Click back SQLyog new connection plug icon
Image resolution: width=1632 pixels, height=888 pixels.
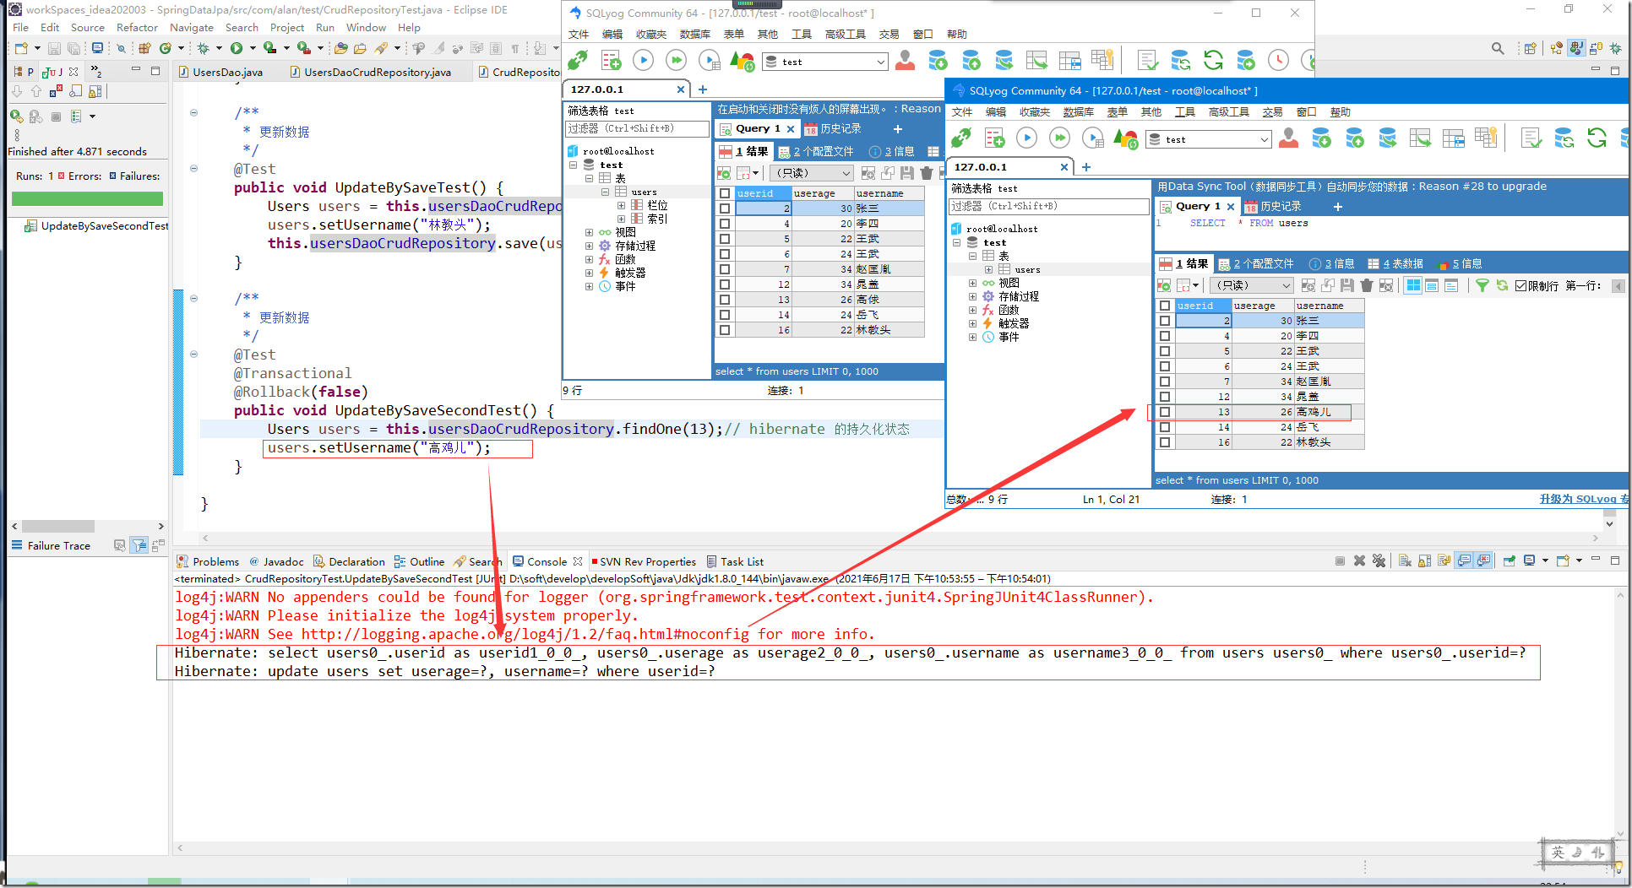pos(578,60)
